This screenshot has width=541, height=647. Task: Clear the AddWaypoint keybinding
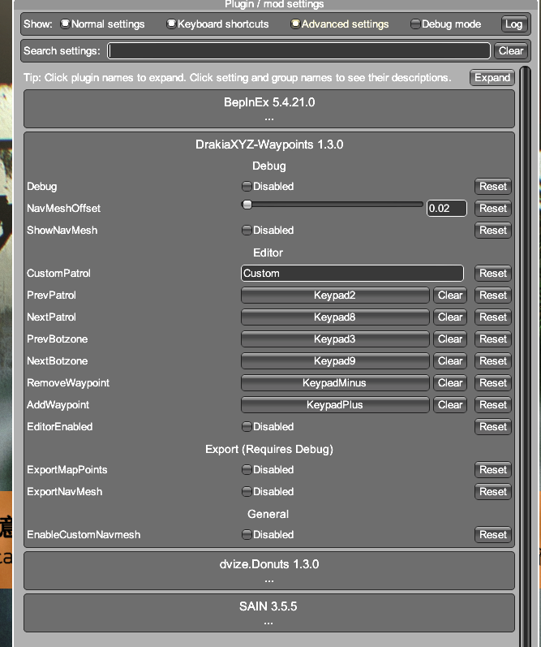(x=450, y=405)
